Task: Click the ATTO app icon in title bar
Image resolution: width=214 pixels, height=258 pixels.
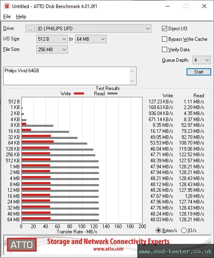Action: point(7,6)
